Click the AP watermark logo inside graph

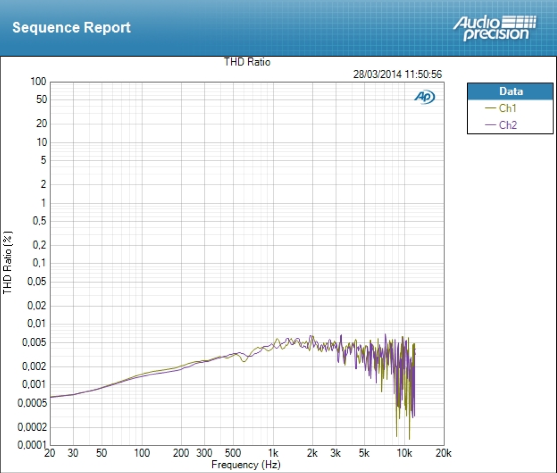(x=424, y=97)
